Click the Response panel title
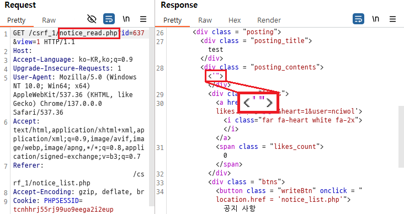Viewport: 404px width, 214px height. point(179,5)
